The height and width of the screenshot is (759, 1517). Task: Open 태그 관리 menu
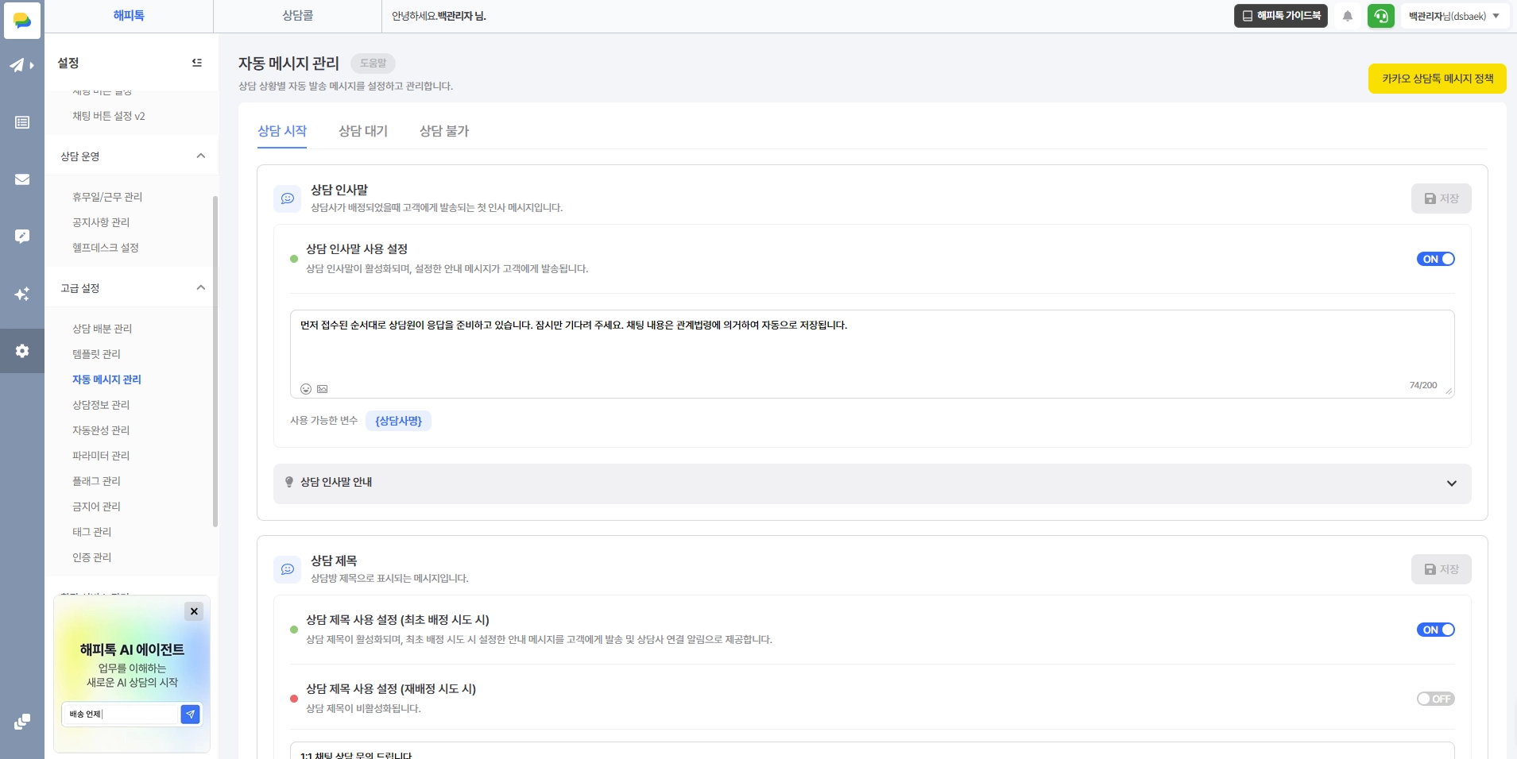pos(92,532)
